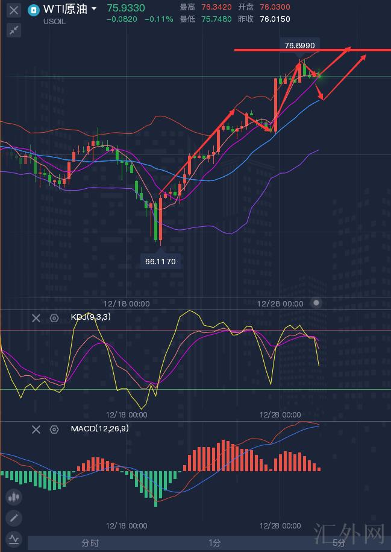The height and width of the screenshot is (552, 391).
Task: Remove the KDJ indicator panel
Action: pyautogui.click(x=36, y=318)
